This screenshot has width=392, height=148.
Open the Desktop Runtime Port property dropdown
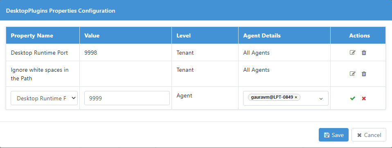pos(44,98)
